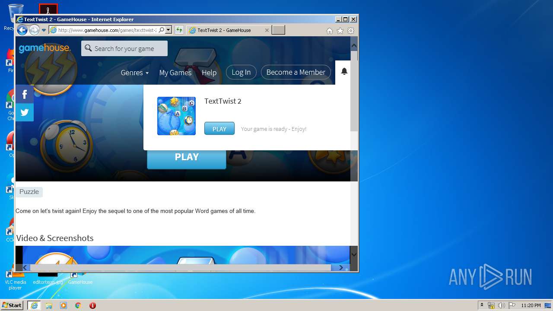Open My Games menu item
553x311 pixels.
click(x=175, y=73)
